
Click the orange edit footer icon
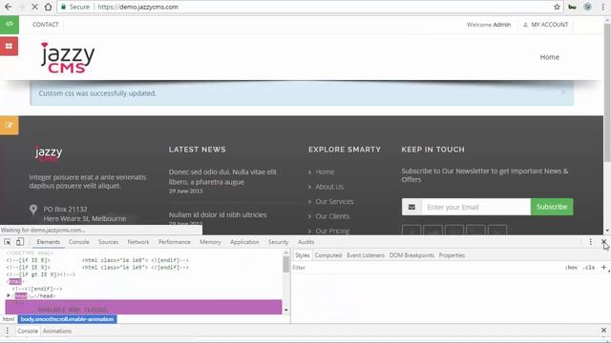9,125
